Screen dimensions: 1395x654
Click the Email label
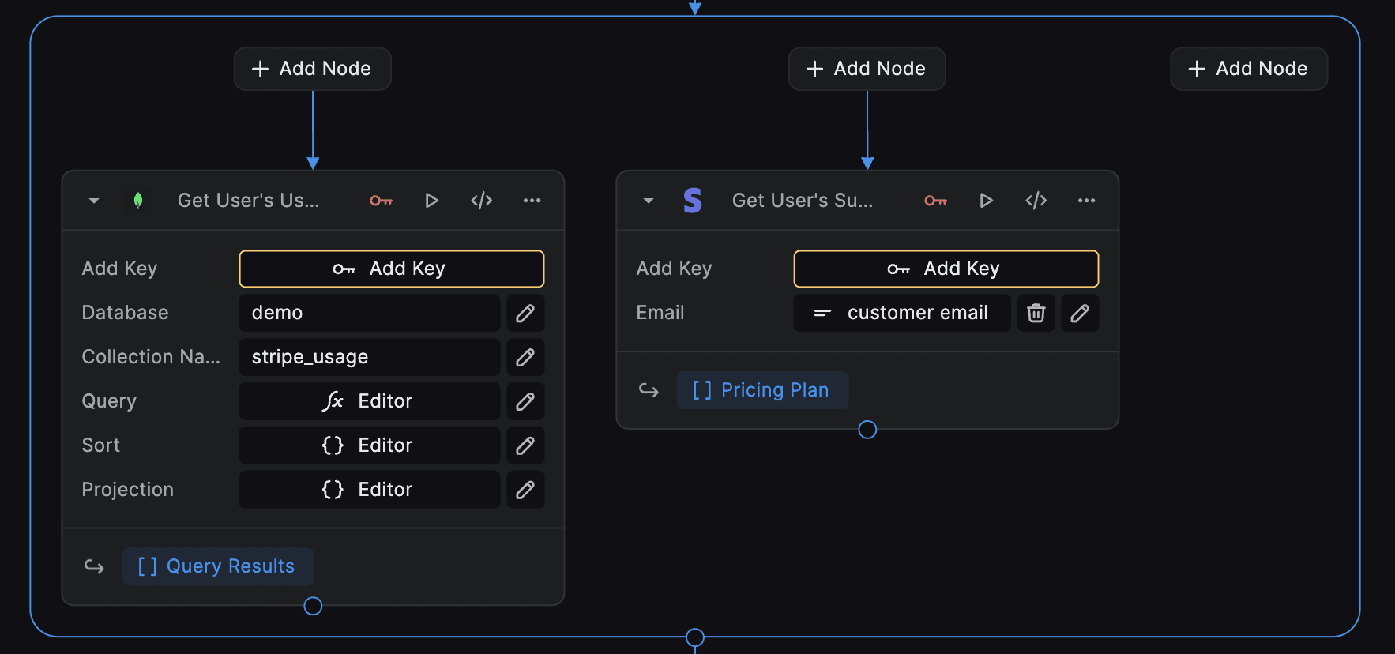click(660, 313)
